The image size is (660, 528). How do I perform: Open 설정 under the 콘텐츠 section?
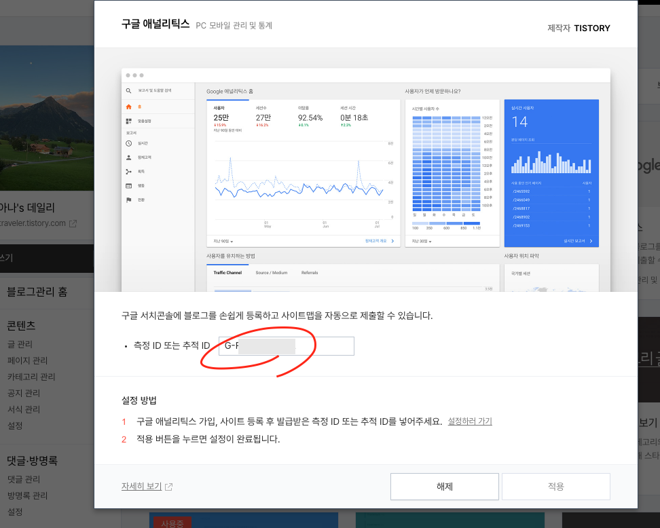point(15,426)
